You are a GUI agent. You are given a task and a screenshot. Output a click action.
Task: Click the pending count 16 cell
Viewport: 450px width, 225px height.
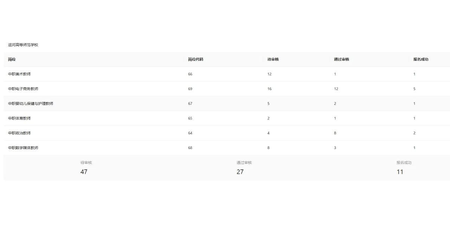coord(269,89)
